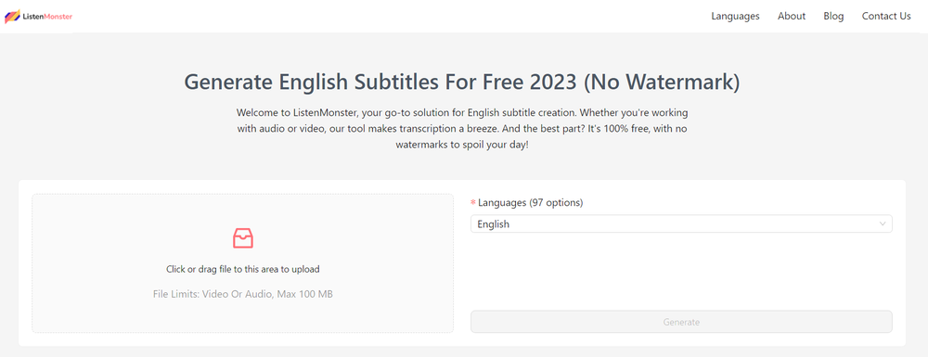Open the Blog navigation link

tap(833, 16)
